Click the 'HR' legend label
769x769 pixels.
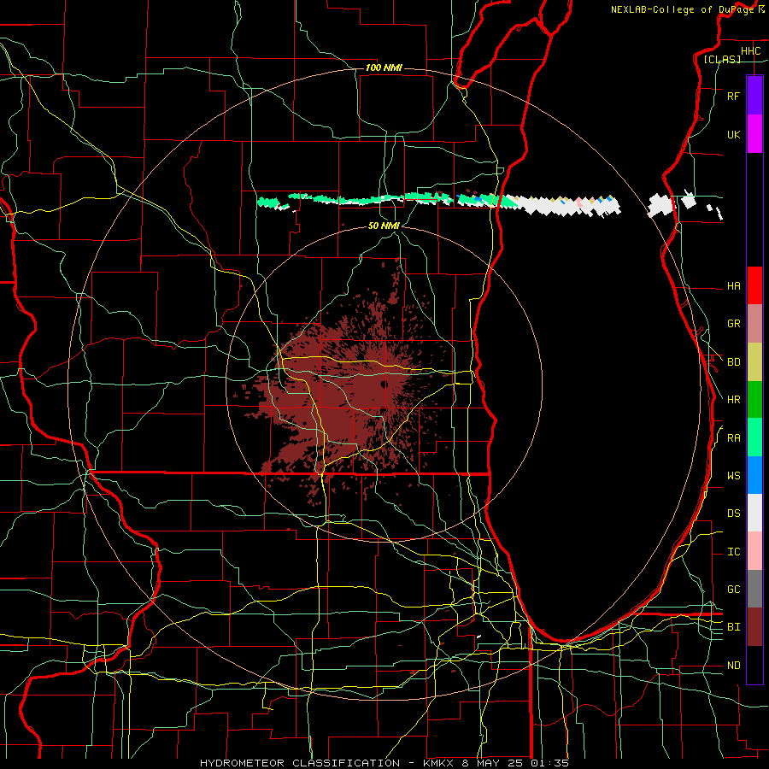click(734, 400)
